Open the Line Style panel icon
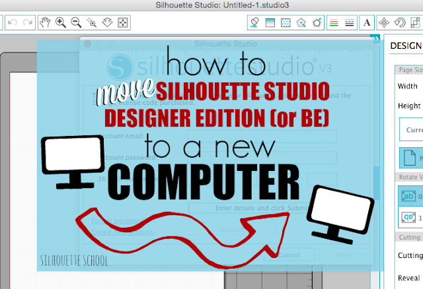 point(350,22)
